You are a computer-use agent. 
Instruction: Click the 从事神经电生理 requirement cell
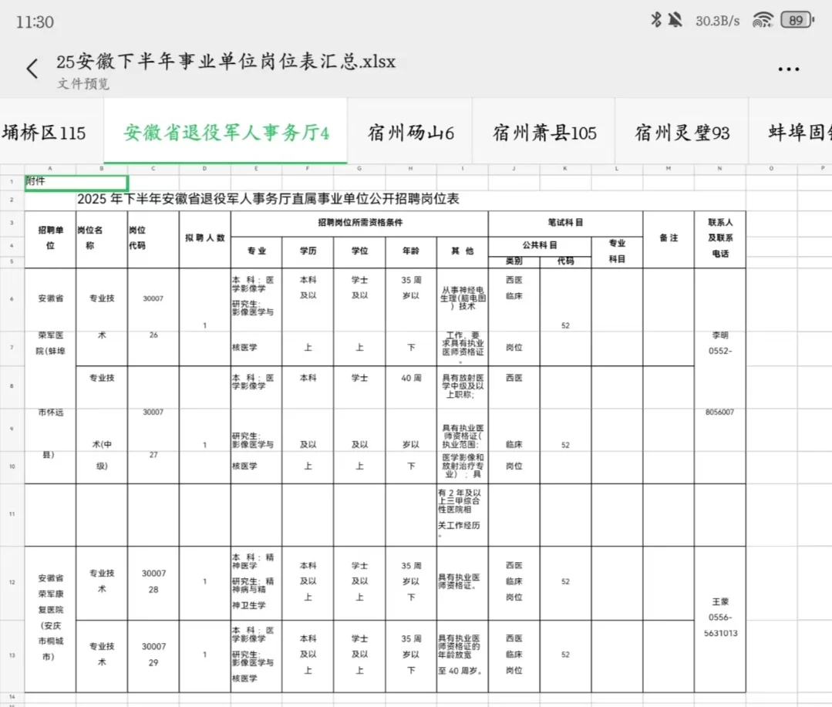(462, 298)
